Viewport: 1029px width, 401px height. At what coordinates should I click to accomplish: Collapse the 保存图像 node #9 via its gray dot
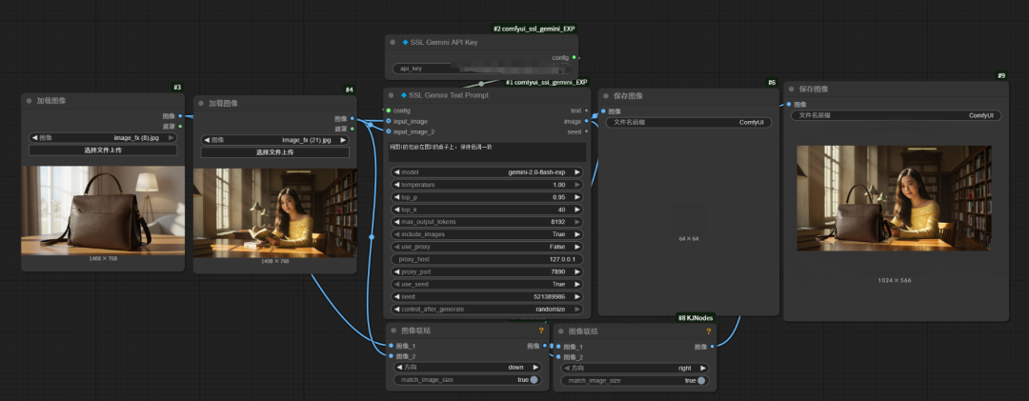791,90
